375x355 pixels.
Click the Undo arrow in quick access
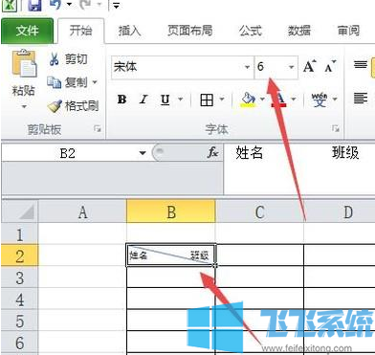56,5
